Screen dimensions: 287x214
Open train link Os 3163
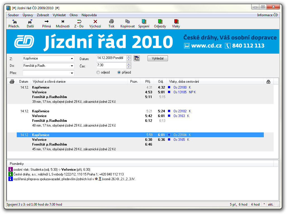179,116
